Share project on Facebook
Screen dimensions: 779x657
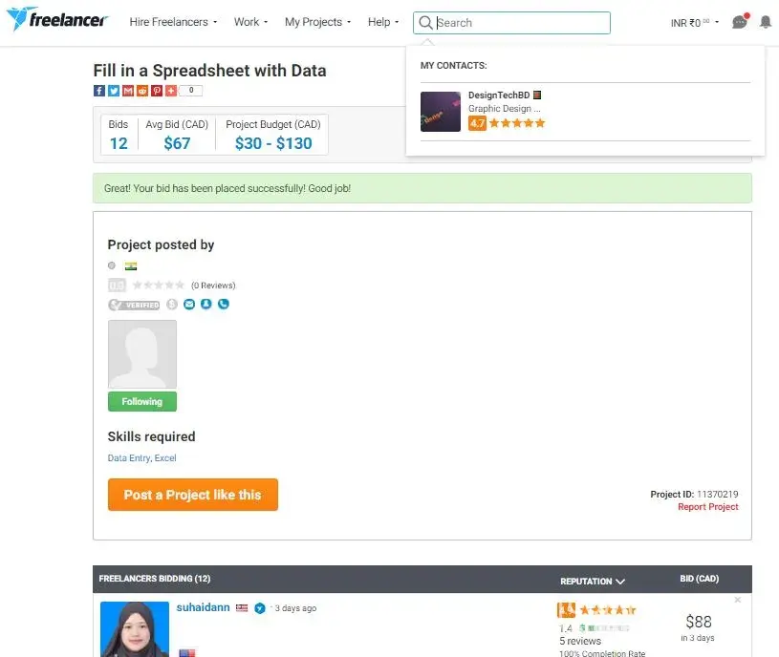point(99,91)
